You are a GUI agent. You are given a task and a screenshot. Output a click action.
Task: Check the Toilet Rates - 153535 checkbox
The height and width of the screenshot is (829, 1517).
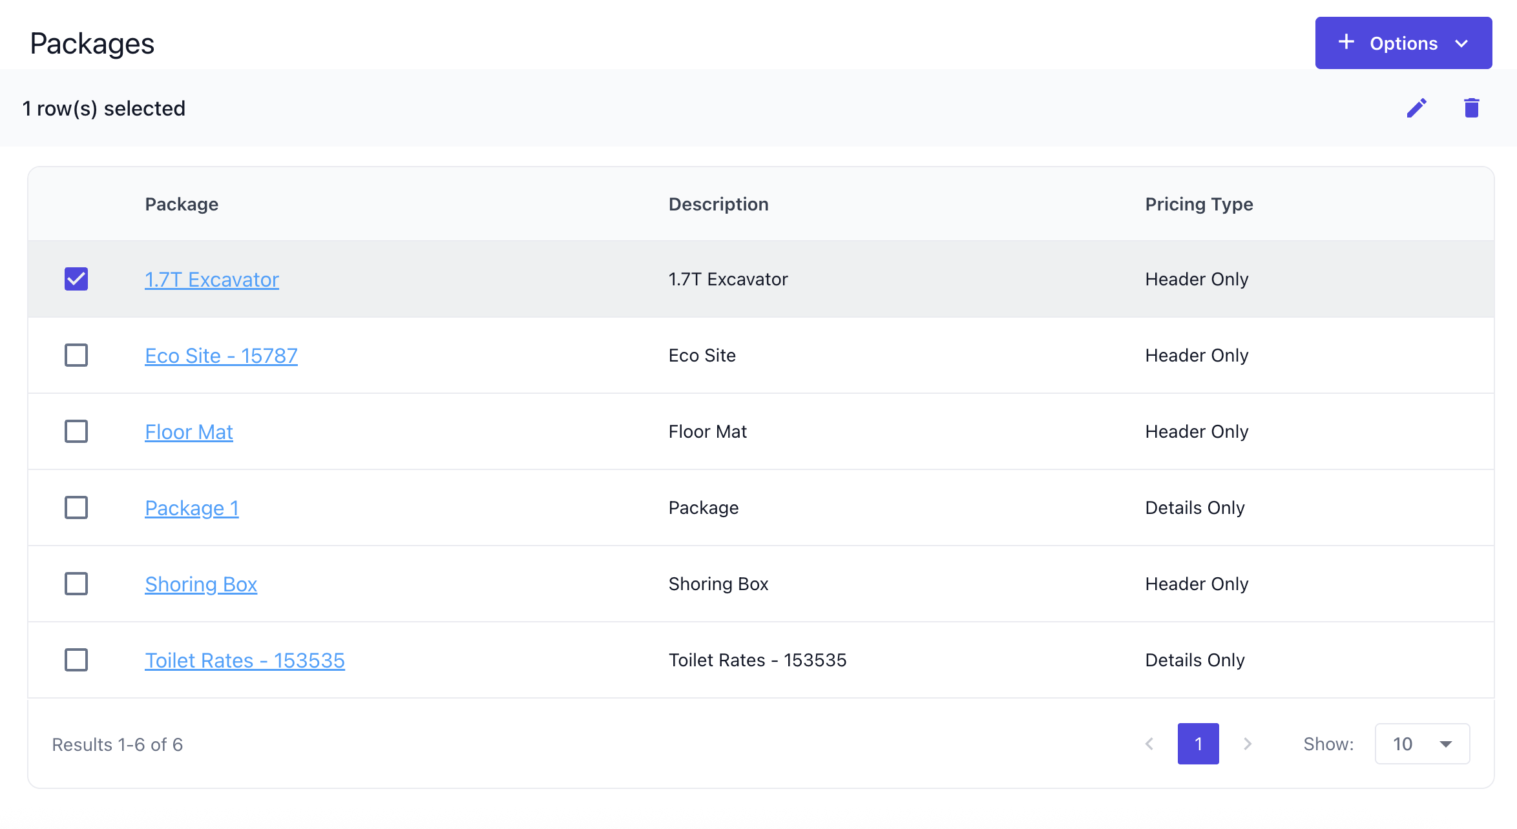click(76, 660)
